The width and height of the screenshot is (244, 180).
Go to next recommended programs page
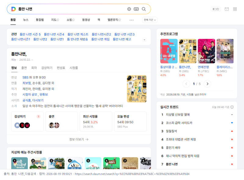(x=207, y=84)
